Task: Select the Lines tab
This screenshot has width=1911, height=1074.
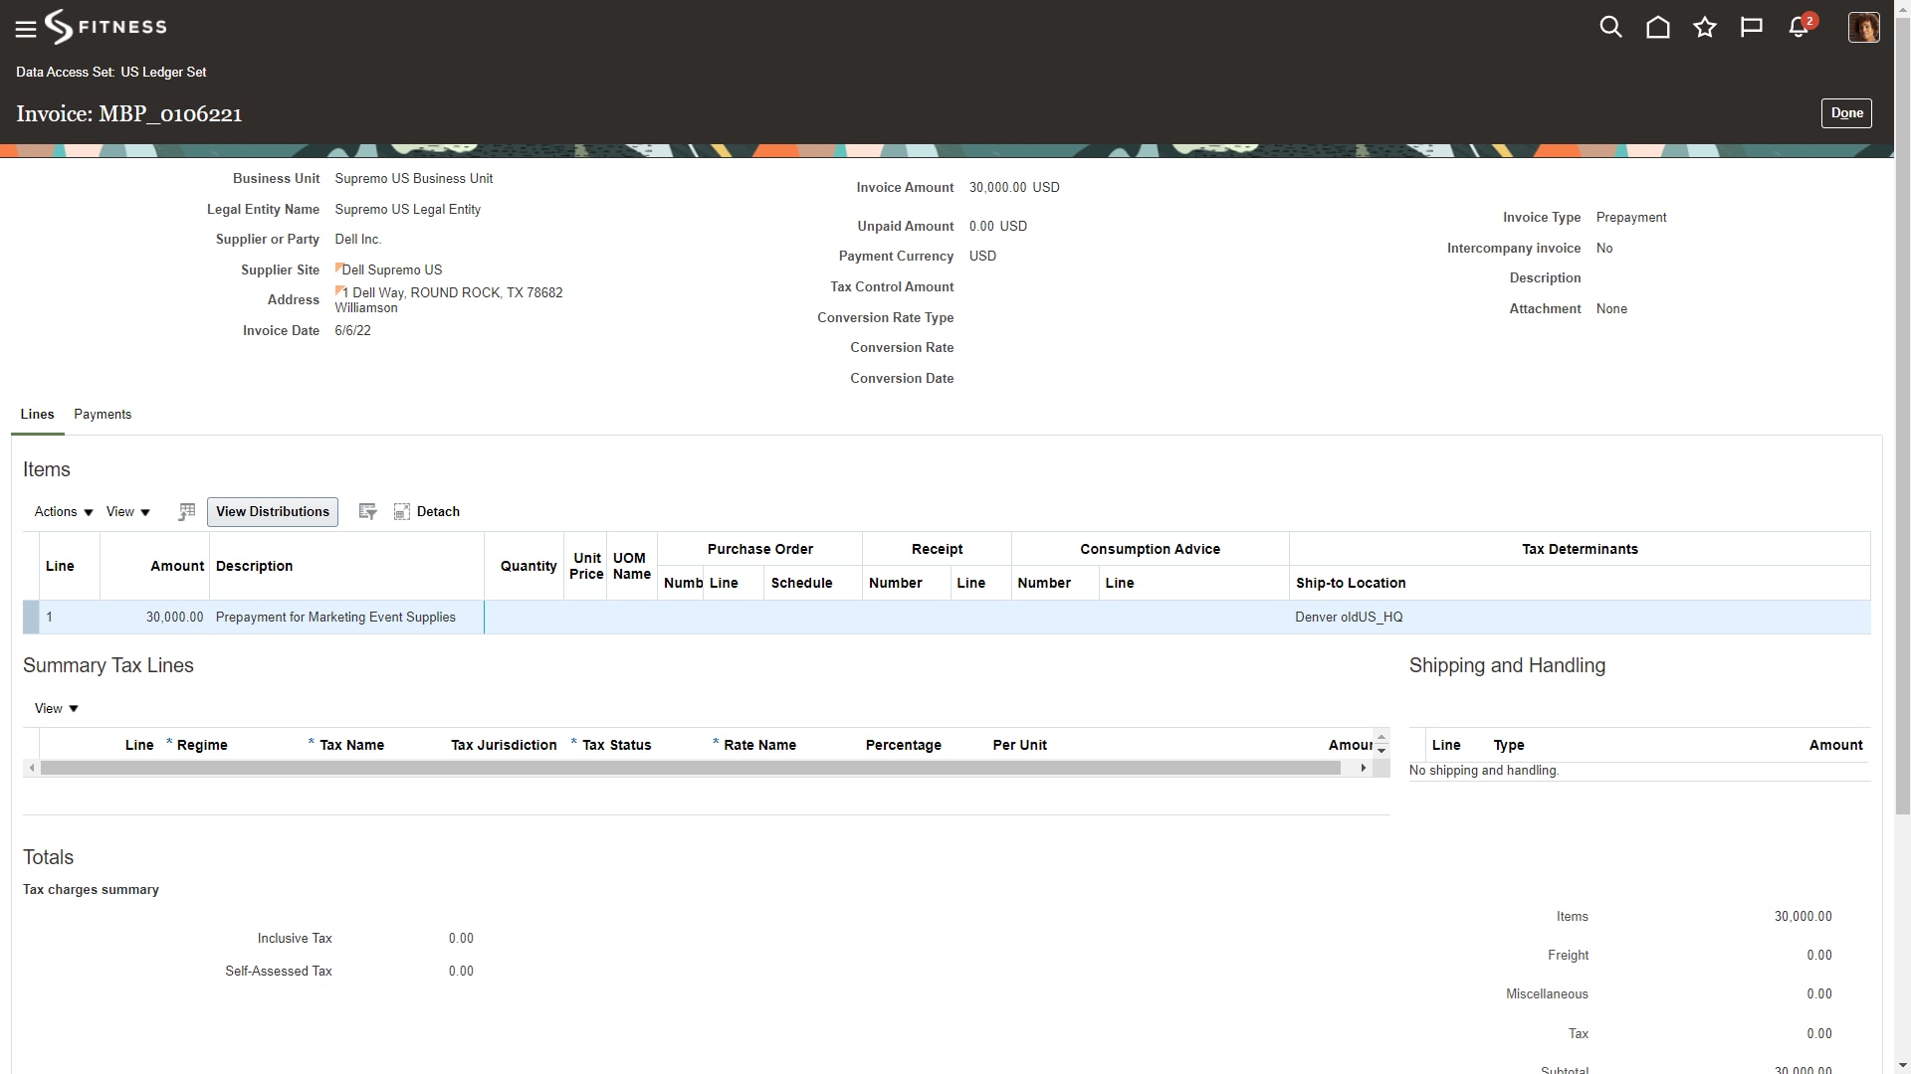Action: pos(37,415)
